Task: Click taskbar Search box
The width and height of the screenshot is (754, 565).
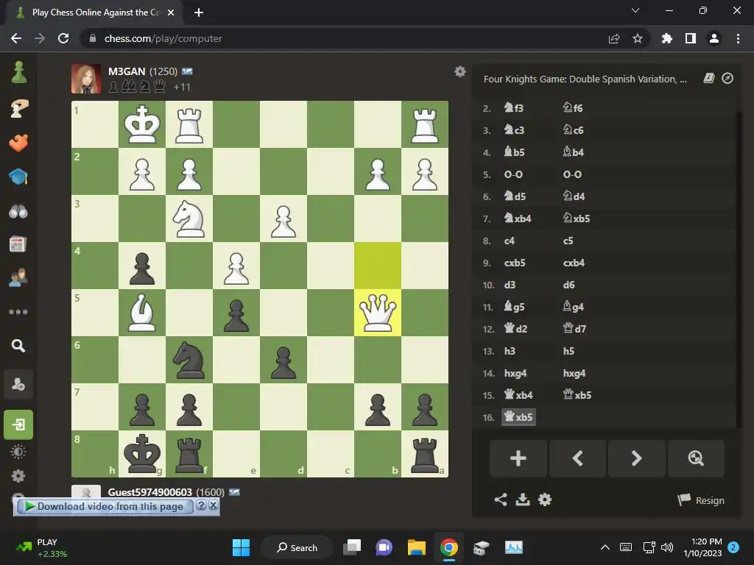Action: [x=297, y=547]
